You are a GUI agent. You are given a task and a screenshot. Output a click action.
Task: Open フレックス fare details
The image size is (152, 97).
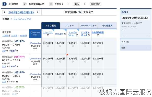point(48,32)
